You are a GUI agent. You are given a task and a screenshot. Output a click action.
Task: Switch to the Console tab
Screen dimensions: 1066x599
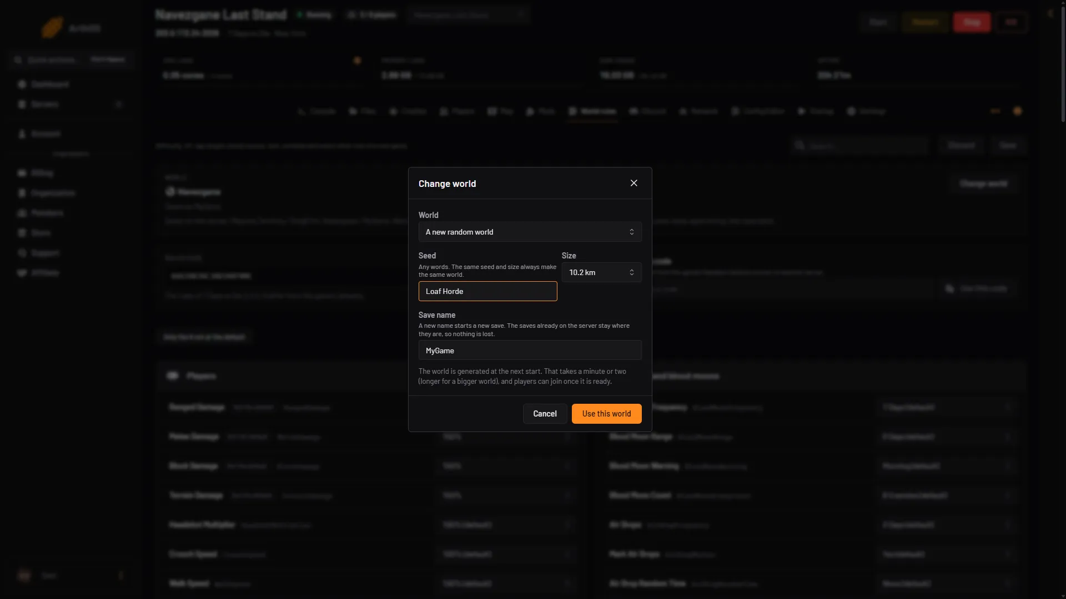317,111
